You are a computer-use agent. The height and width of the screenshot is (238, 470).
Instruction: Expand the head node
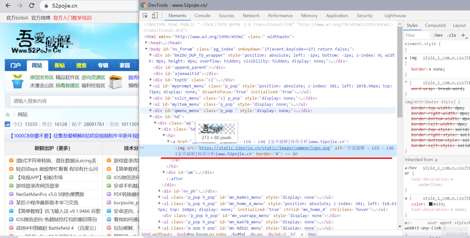[x=146, y=43]
